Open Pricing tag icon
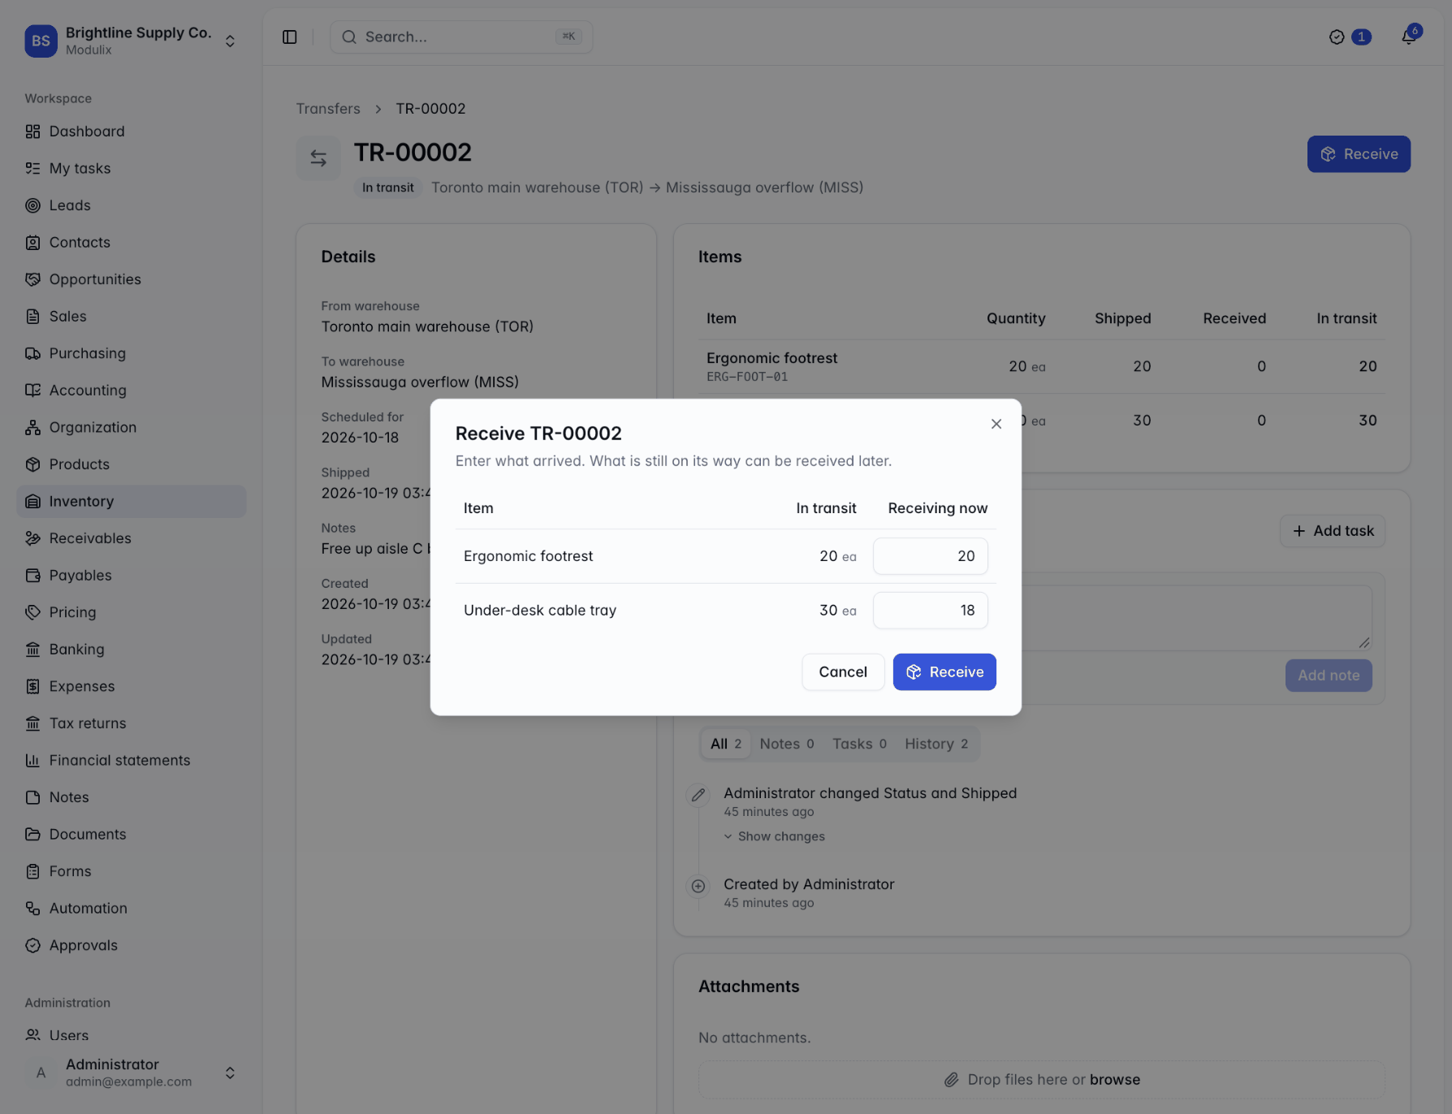Viewport: 1452px width, 1114px height. click(x=32, y=612)
